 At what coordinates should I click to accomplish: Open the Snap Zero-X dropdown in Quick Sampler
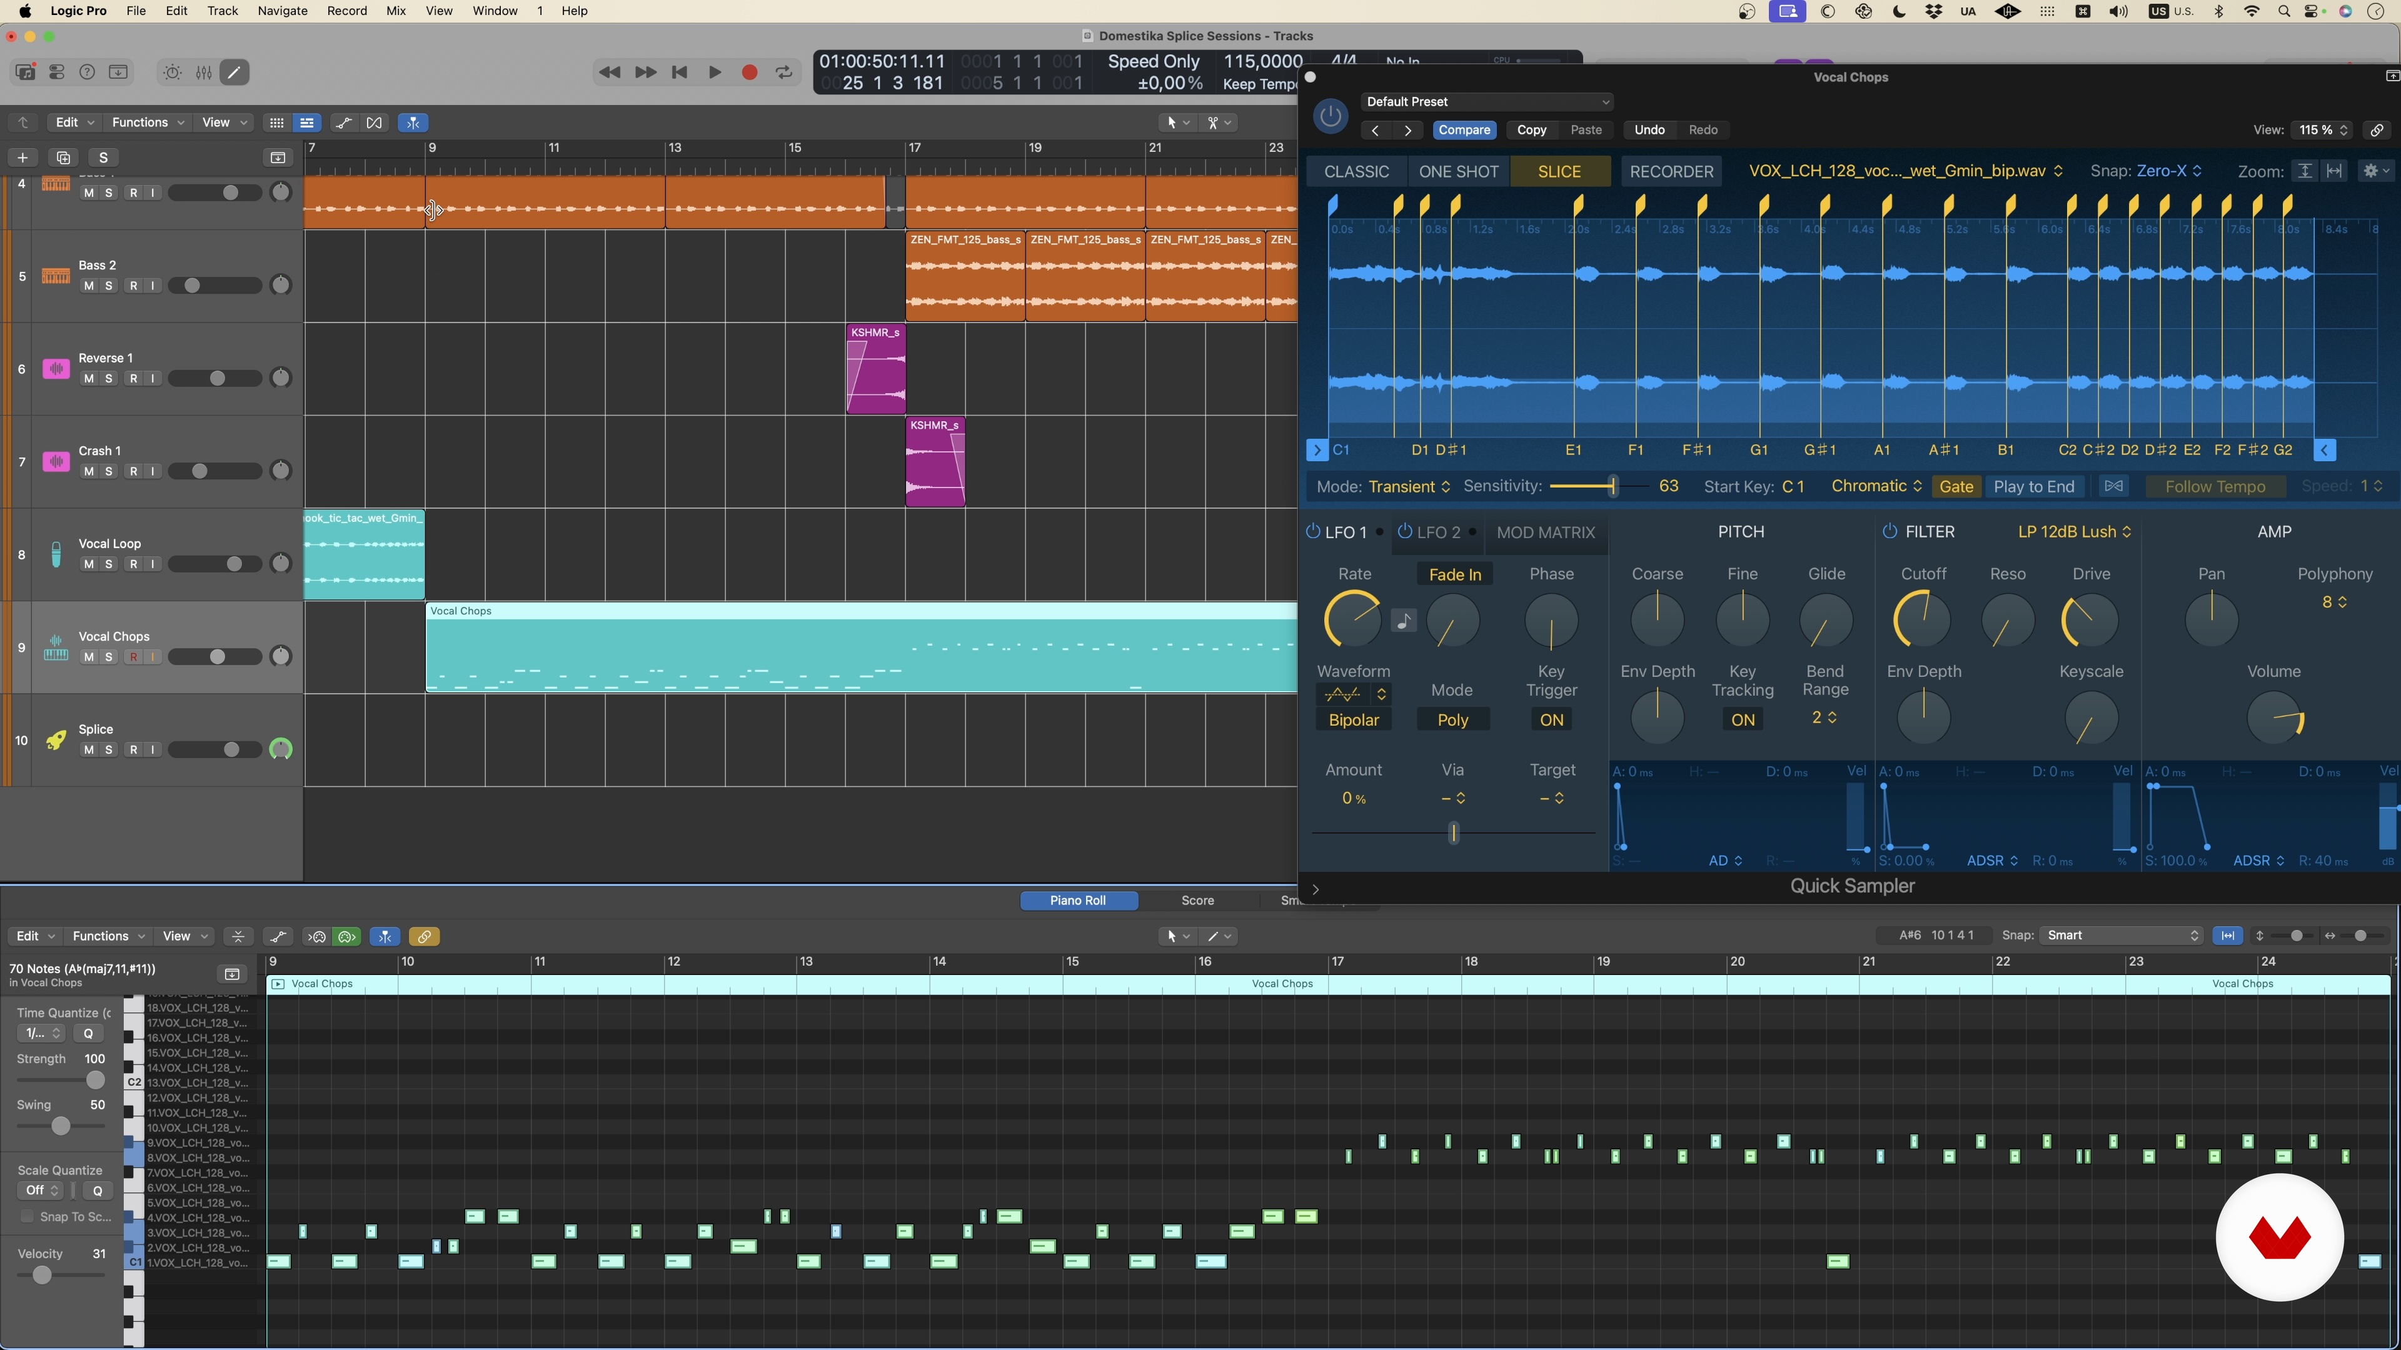pyautogui.click(x=2169, y=171)
